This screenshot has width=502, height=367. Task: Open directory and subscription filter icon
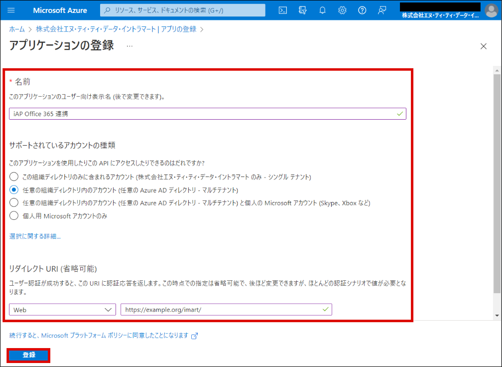coord(303,10)
